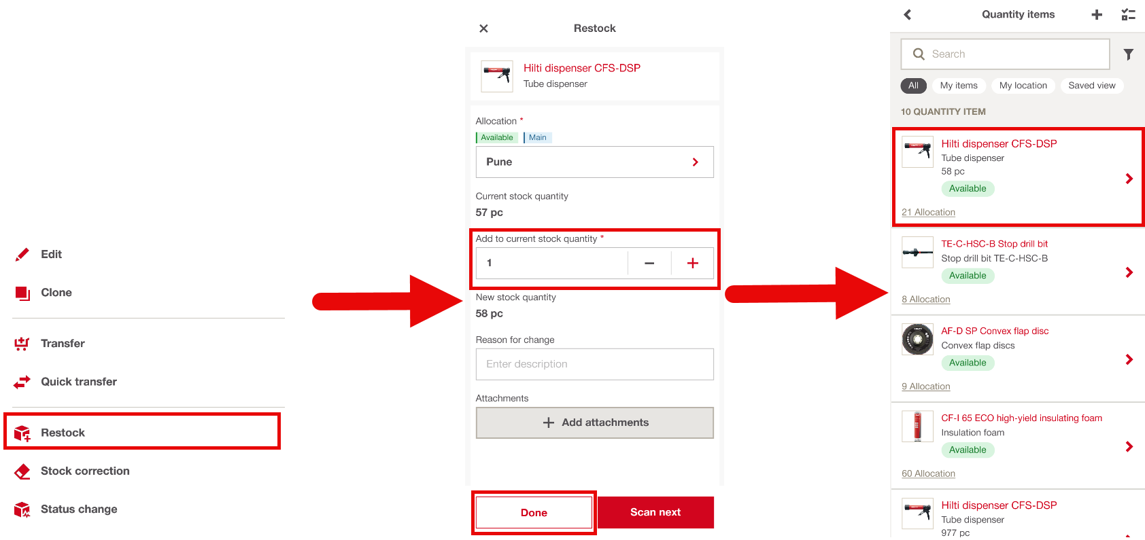This screenshot has height=540, width=1145.
Task: Expand the AF-D SP Convex flap disc item
Action: click(x=1129, y=359)
